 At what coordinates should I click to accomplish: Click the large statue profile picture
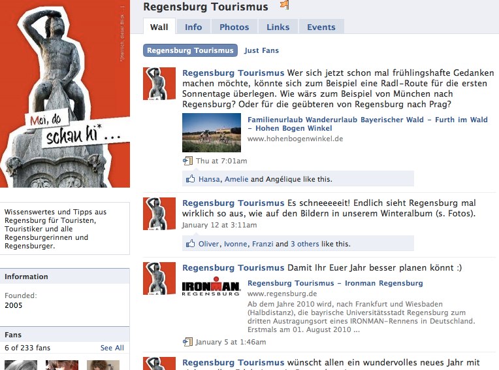point(65,93)
